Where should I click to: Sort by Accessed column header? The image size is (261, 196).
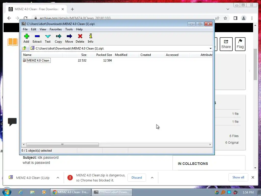click(x=177, y=55)
